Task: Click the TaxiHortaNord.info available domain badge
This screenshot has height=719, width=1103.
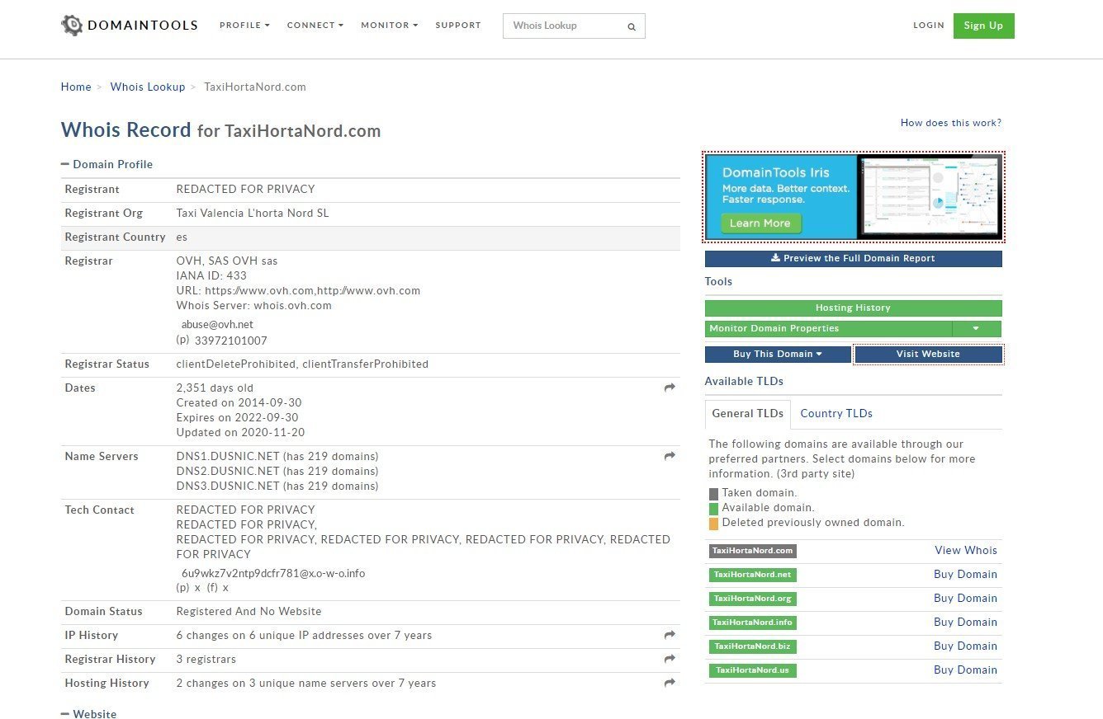Action: pos(753,623)
